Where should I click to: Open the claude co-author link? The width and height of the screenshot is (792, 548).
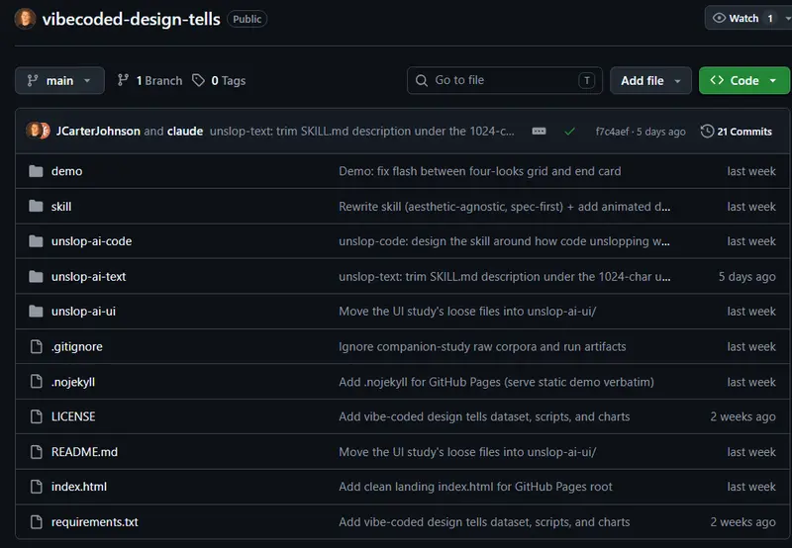185,132
